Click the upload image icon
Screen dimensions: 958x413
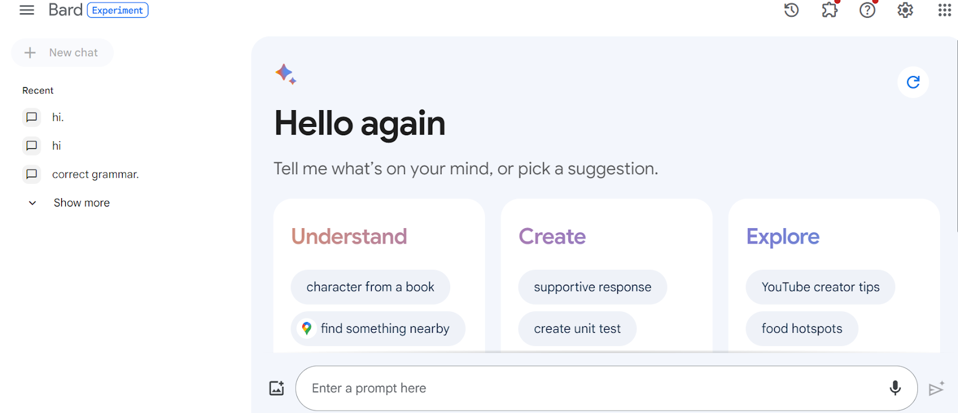coord(277,388)
